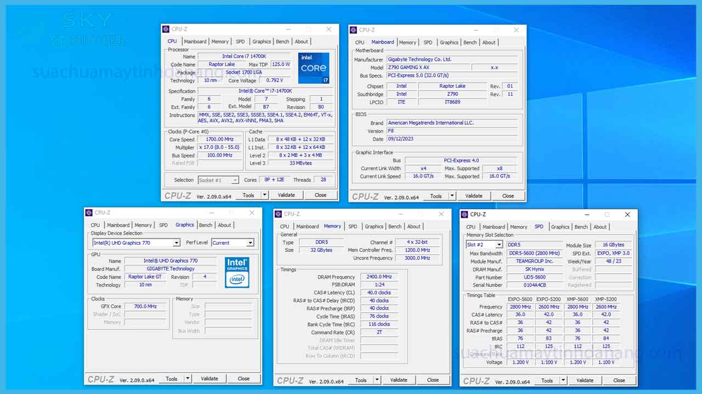
Task: Click Tools button in SPD window
Action: click(x=547, y=380)
